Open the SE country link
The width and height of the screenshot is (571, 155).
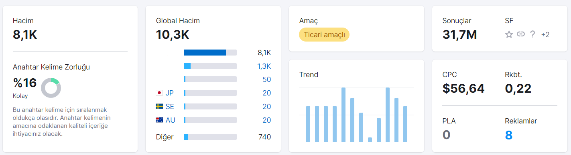click(x=170, y=106)
